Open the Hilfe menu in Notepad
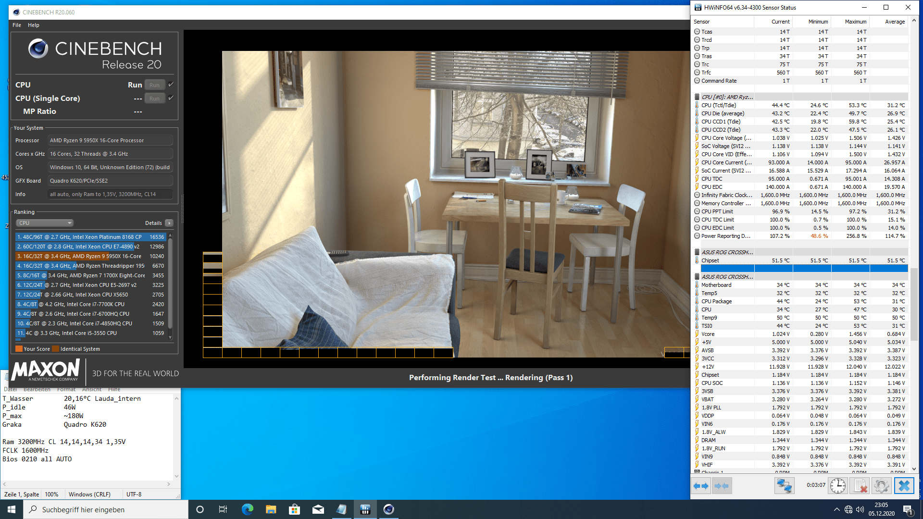The image size is (923, 519). pyautogui.click(x=114, y=389)
